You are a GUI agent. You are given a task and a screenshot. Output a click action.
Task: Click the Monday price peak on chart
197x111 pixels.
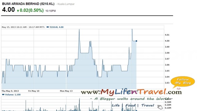(x=79, y=29)
